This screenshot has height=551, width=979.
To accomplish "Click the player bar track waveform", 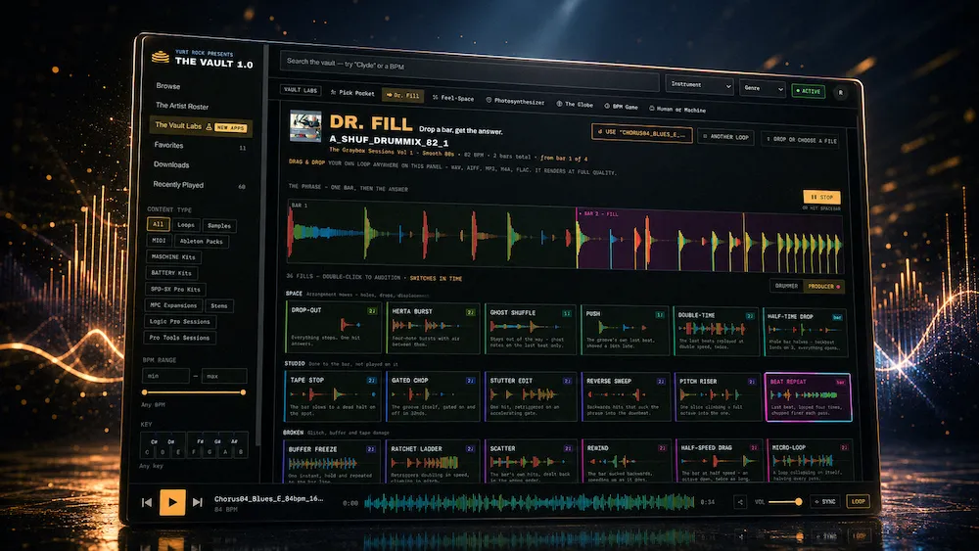I will (x=530, y=502).
